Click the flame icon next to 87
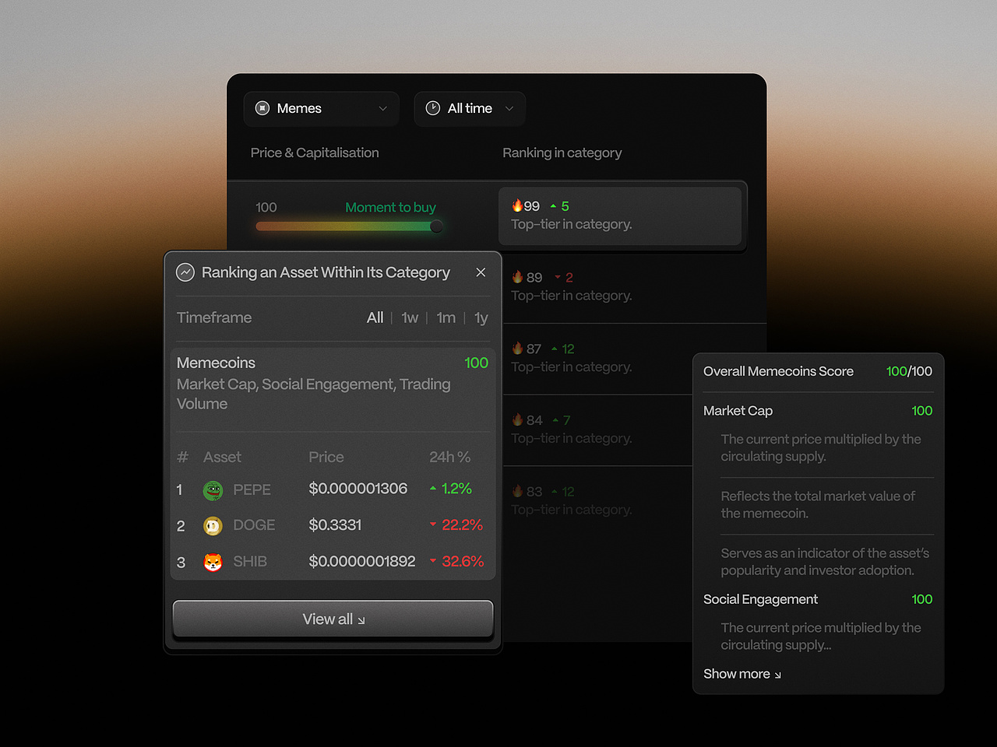 point(517,349)
